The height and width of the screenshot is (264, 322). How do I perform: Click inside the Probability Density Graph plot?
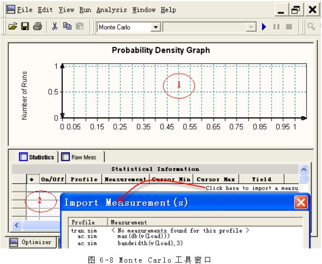tap(184, 91)
